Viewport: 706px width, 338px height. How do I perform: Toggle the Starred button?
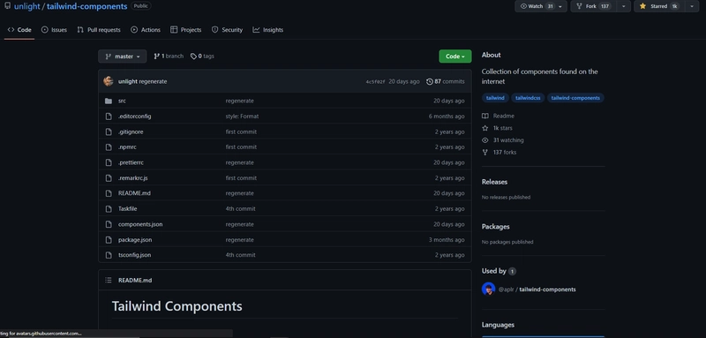(x=659, y=6)
